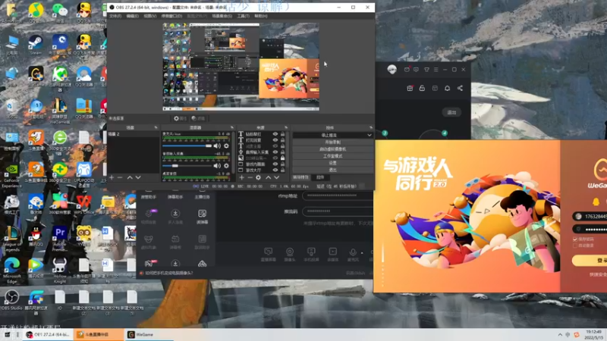Adjust 音频输入采集 volume slider in mixer
The image size is (607, 341).
[187, 165]
